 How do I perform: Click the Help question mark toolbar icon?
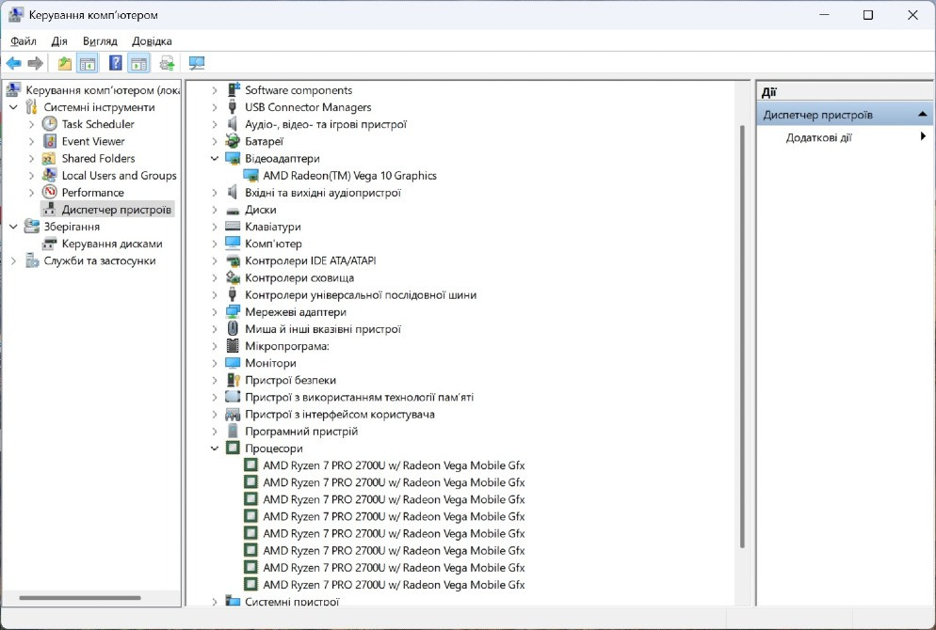pyautogui.click(x=115, y=63)
